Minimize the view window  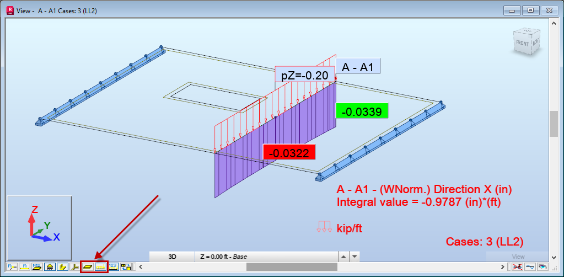[513, 10]
